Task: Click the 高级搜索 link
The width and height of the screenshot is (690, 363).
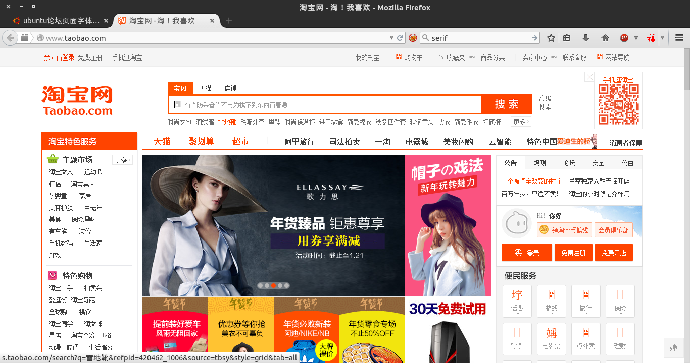Action: 545,103
